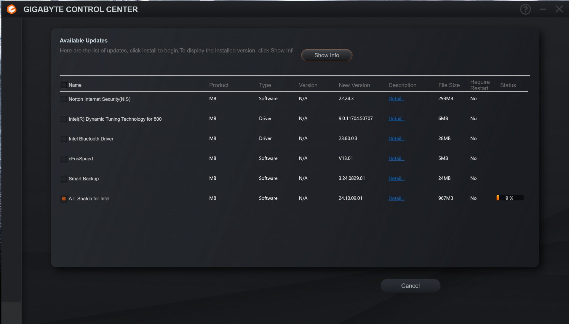The width and height of the screenshot is (569, 324).
Task: Close the Gigabyte Control Center window
Action: (x=559, y=9)
